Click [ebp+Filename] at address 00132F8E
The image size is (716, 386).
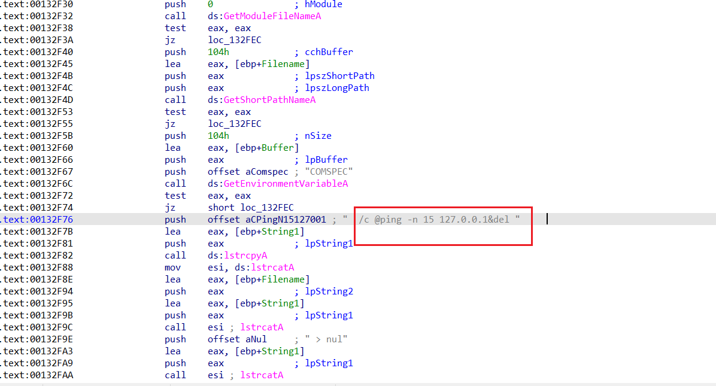[272, 279]
